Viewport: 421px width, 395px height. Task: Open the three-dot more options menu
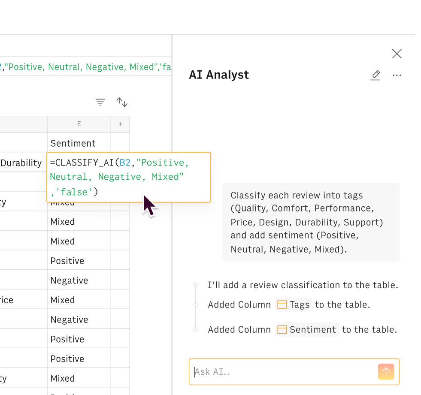(x=397, y=75)
